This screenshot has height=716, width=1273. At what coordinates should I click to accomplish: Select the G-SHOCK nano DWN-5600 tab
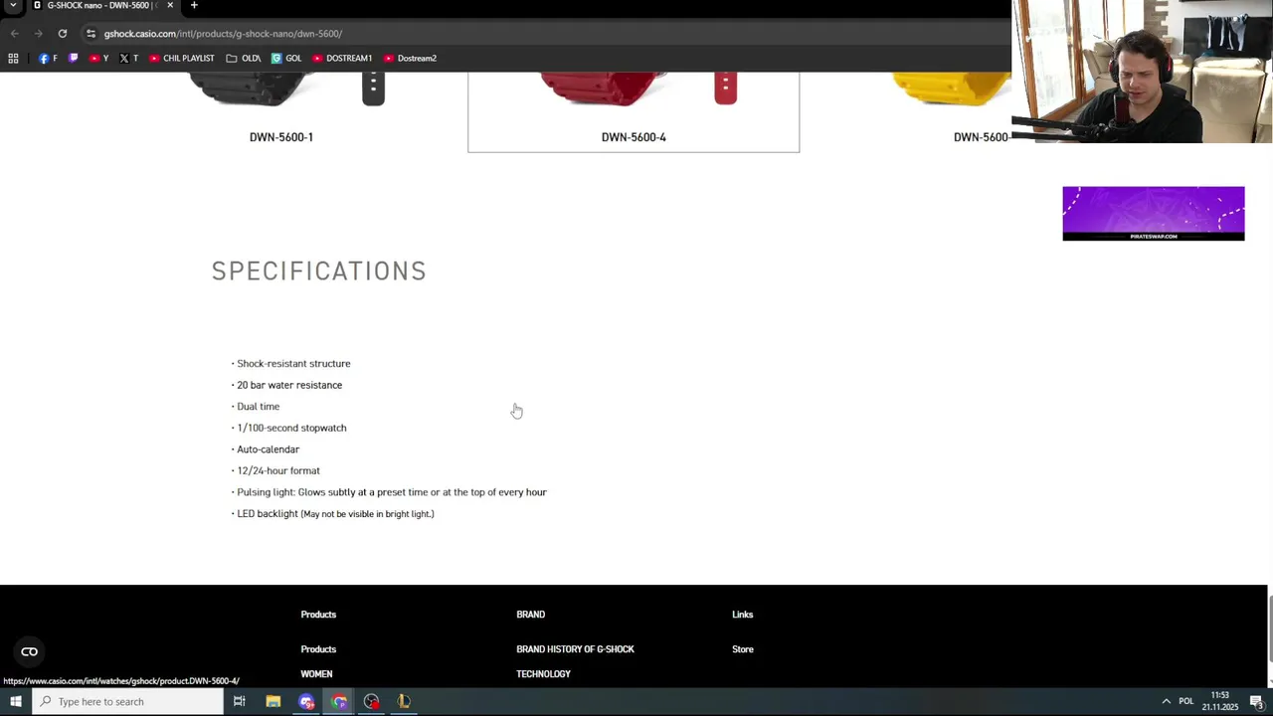99,6
